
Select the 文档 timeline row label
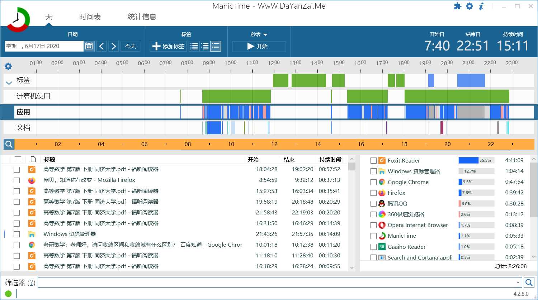[x=23, y=127]
